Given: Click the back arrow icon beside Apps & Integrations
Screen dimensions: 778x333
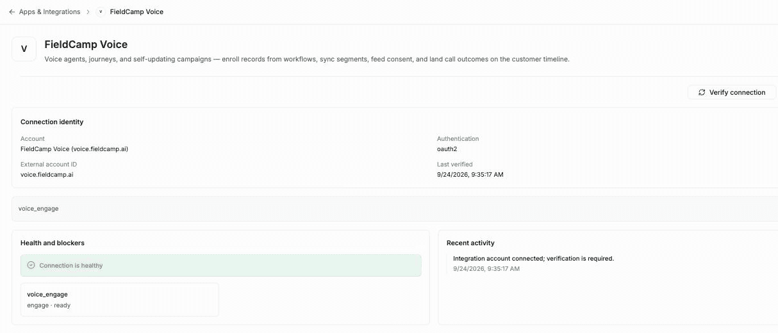Looking at the screenshot, I should point(12,12).
